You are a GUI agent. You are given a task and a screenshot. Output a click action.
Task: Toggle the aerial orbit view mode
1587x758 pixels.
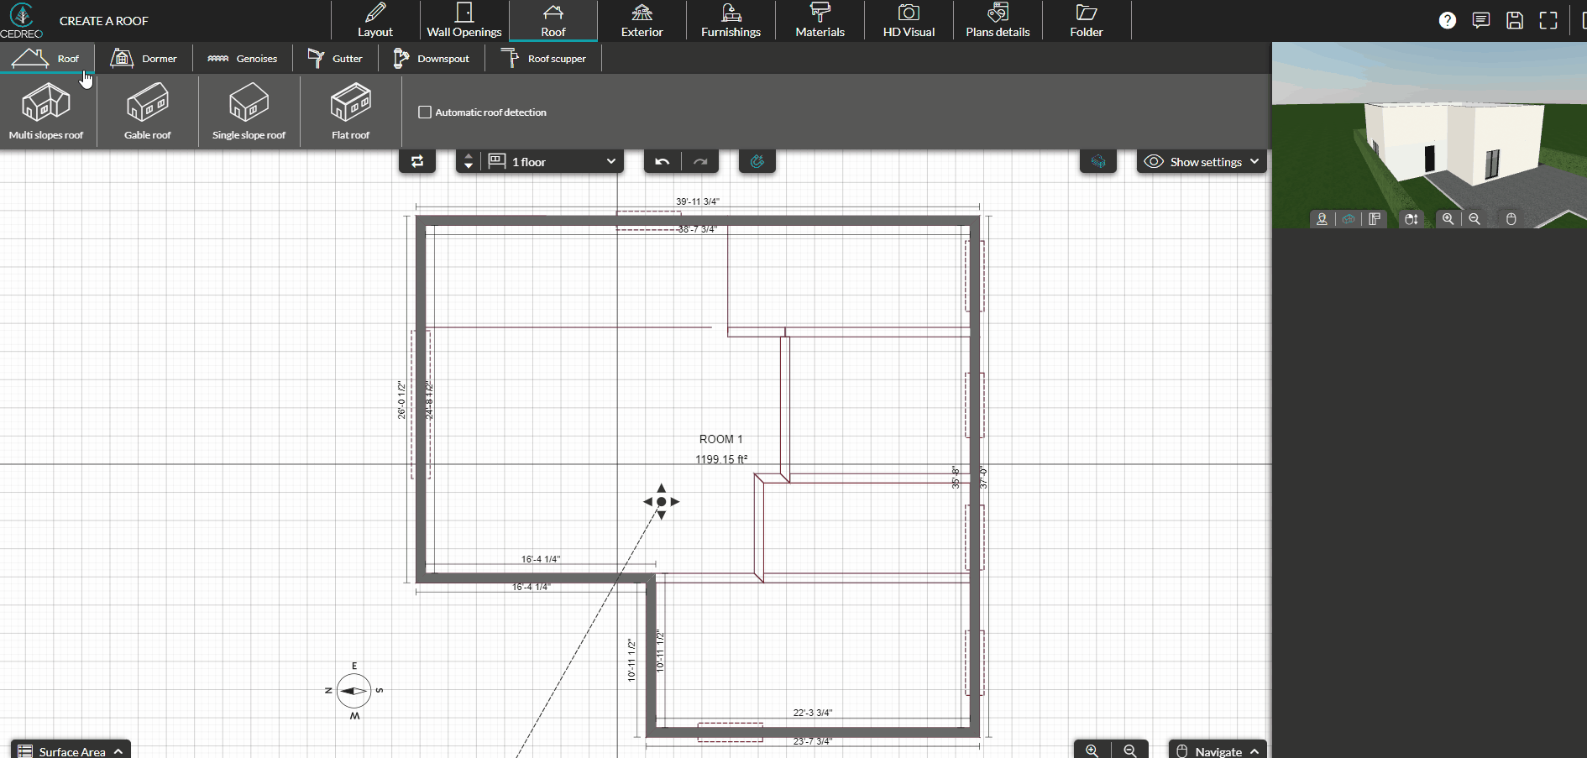(x=1349, y=219)
